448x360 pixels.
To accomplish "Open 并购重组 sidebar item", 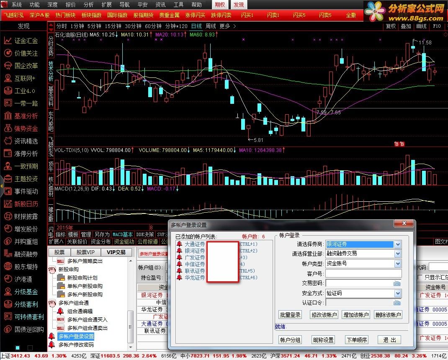I will [21, 242].
